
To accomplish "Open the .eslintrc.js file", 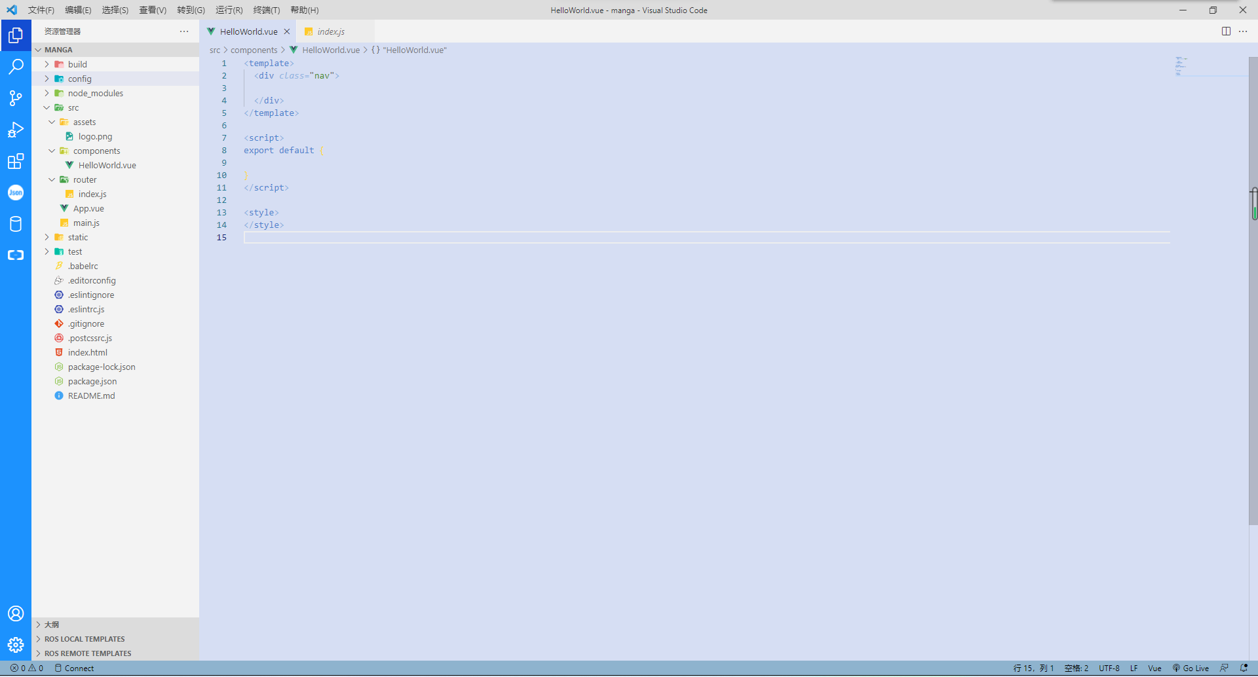I will click(115, 309).
